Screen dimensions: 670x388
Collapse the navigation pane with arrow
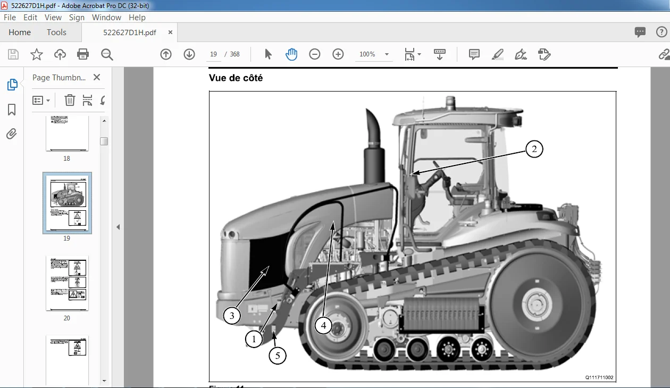tap(118, 227)
